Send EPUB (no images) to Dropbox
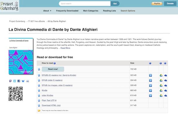The image size is (178, 117). coord(151,85)
